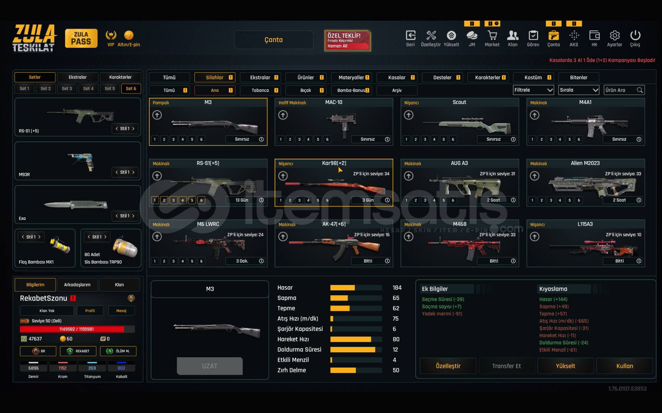The image size is (662, 413).
Task: Open the Klan icon
Action: 513,36
